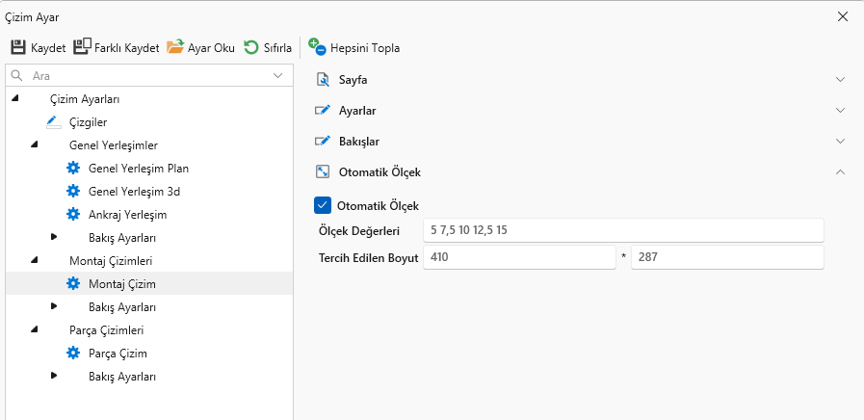864x420 pixels.
Task: Click the Farklı Kaydet icon
Action: 82,46
